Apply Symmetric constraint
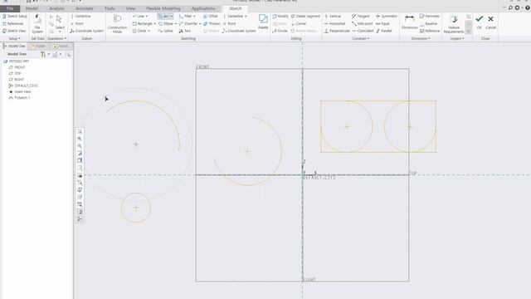Image resolution: width=531 pixels, height=299 pixels. click(x=387, y=16)
